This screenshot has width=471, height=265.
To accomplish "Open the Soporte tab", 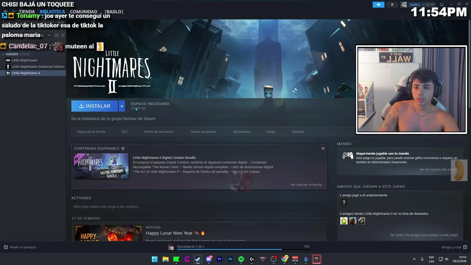I will pyautogui.click(x=298, y=131).
